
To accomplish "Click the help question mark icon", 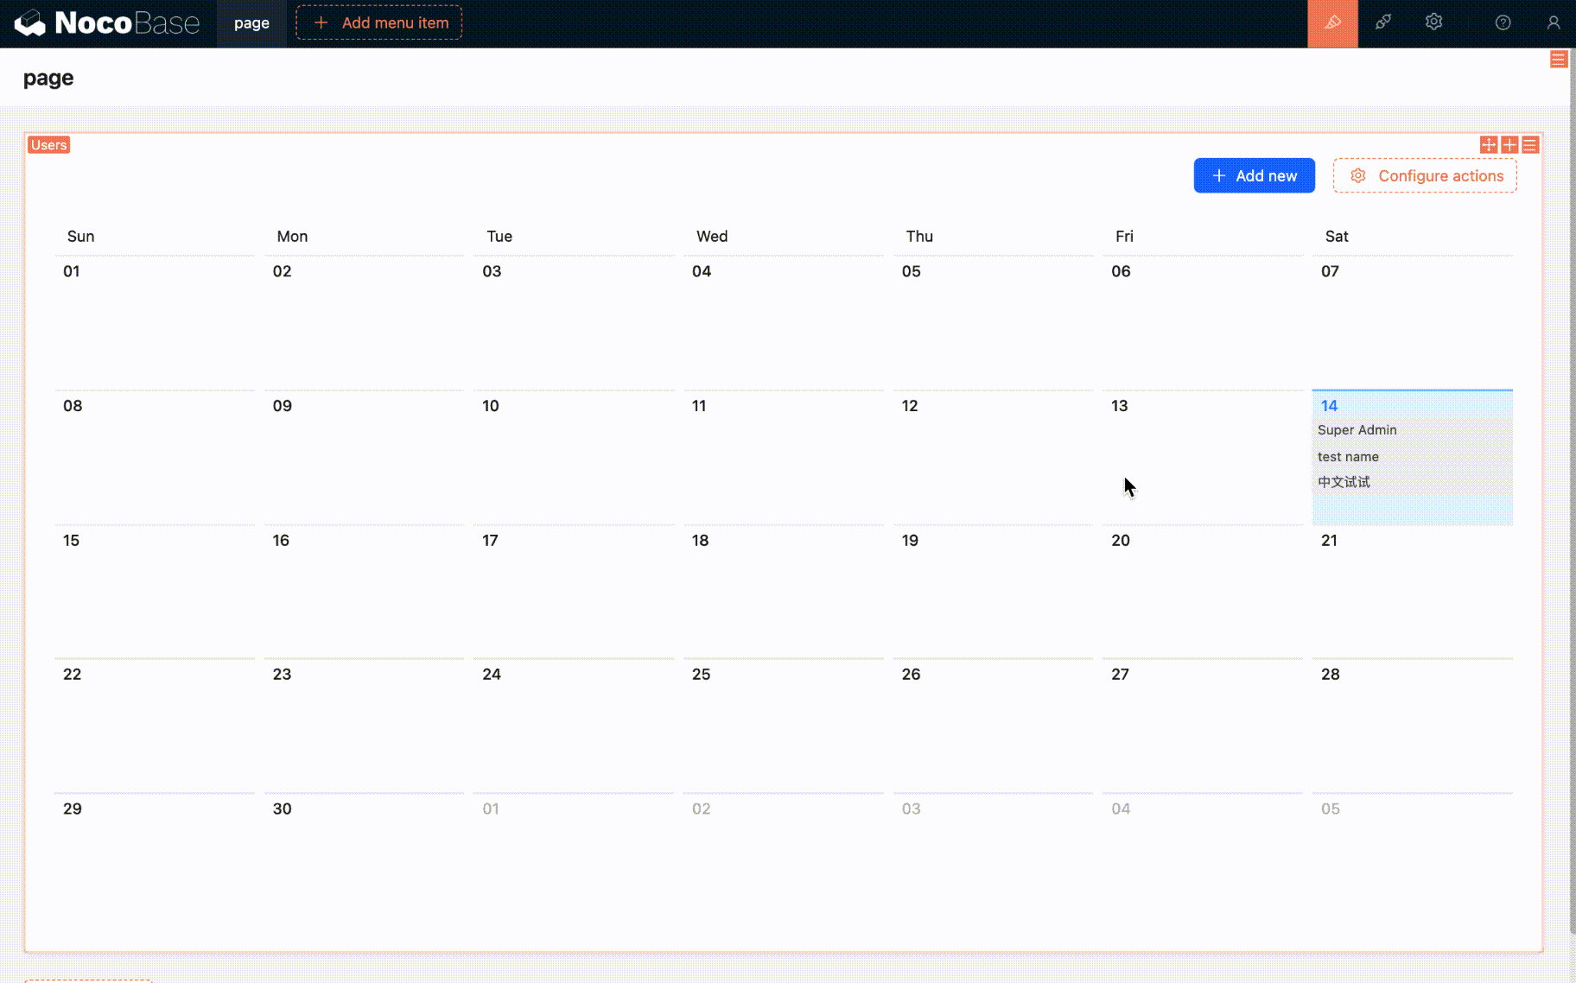I will point(1503,23).
